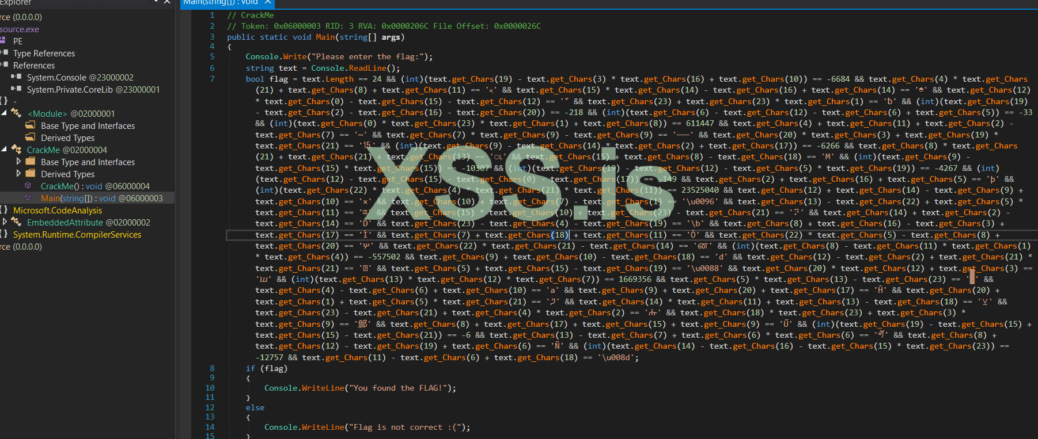Open CrackMe() : void @06000004 constructor
1038x439 pixels.
click(x=95, y=186)
